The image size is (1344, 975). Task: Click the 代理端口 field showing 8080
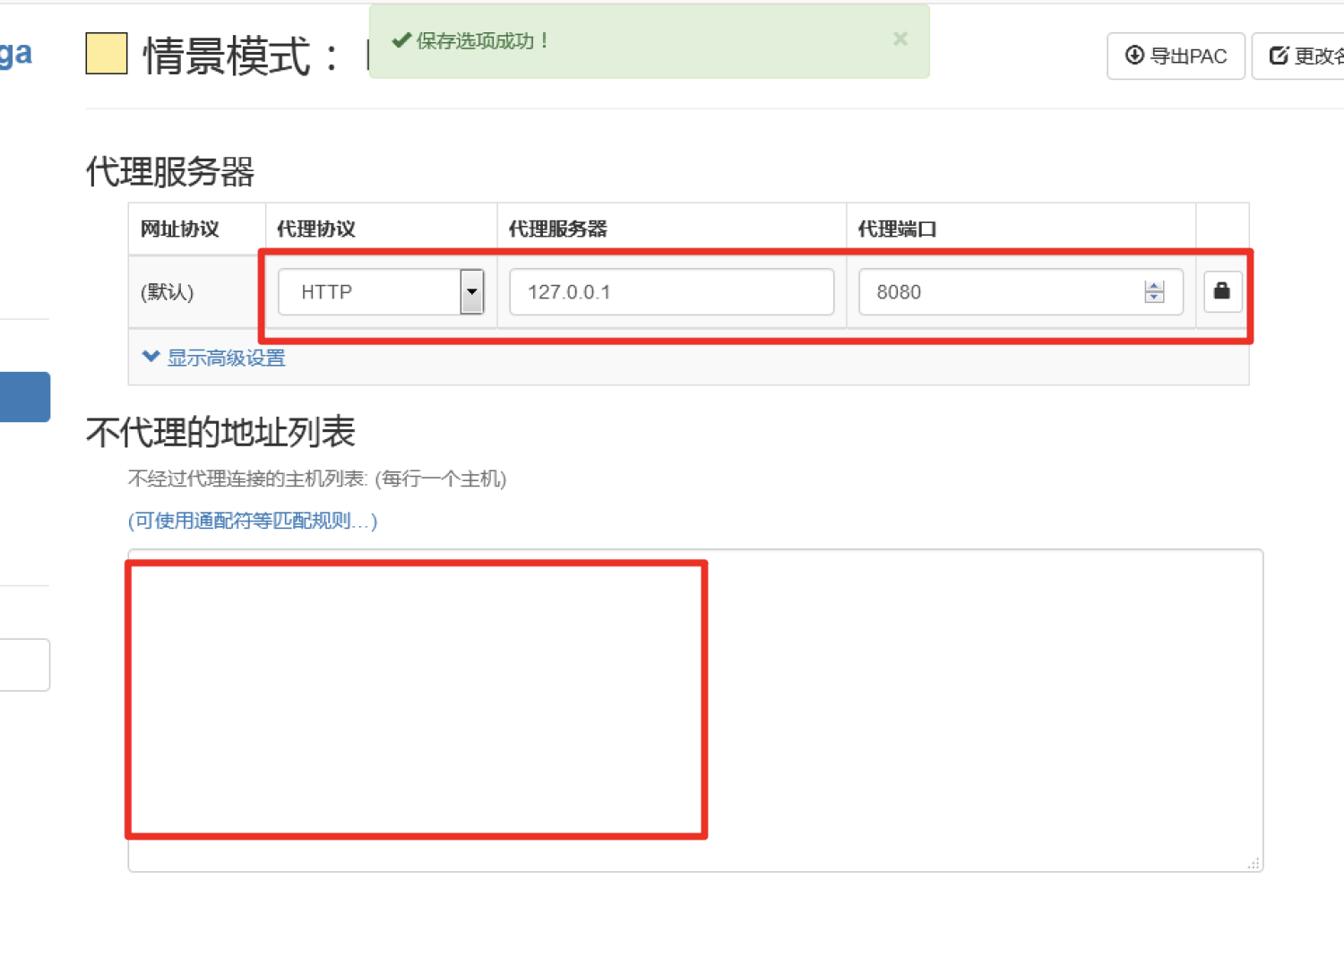click(1021, 292)
